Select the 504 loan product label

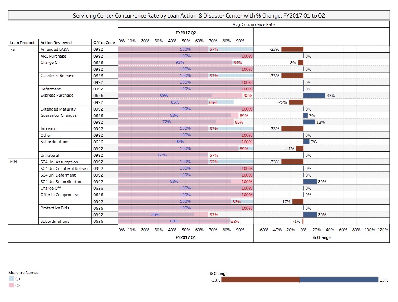click(x=13, y=162)
